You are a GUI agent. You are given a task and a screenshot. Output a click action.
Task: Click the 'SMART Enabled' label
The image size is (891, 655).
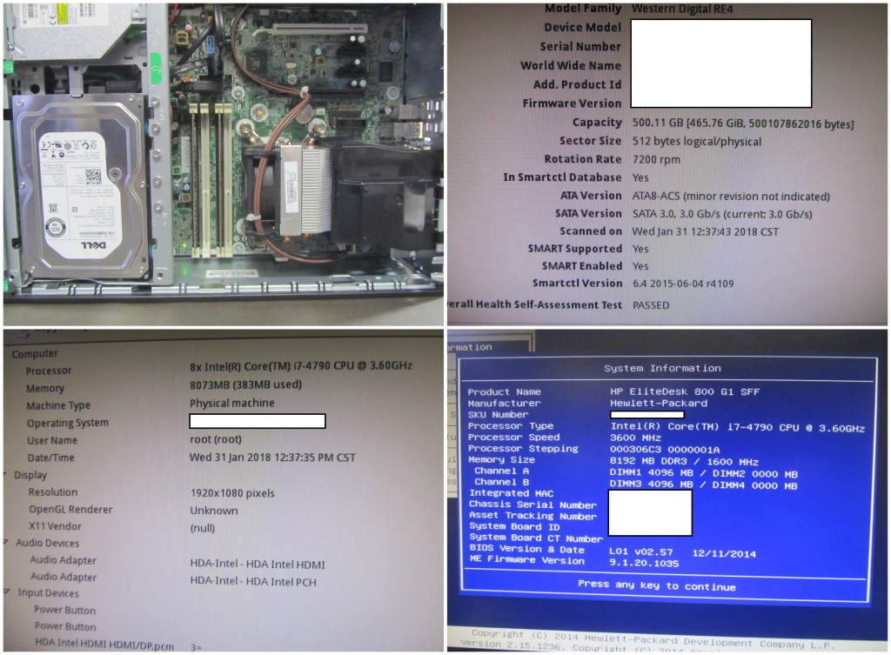582,266
